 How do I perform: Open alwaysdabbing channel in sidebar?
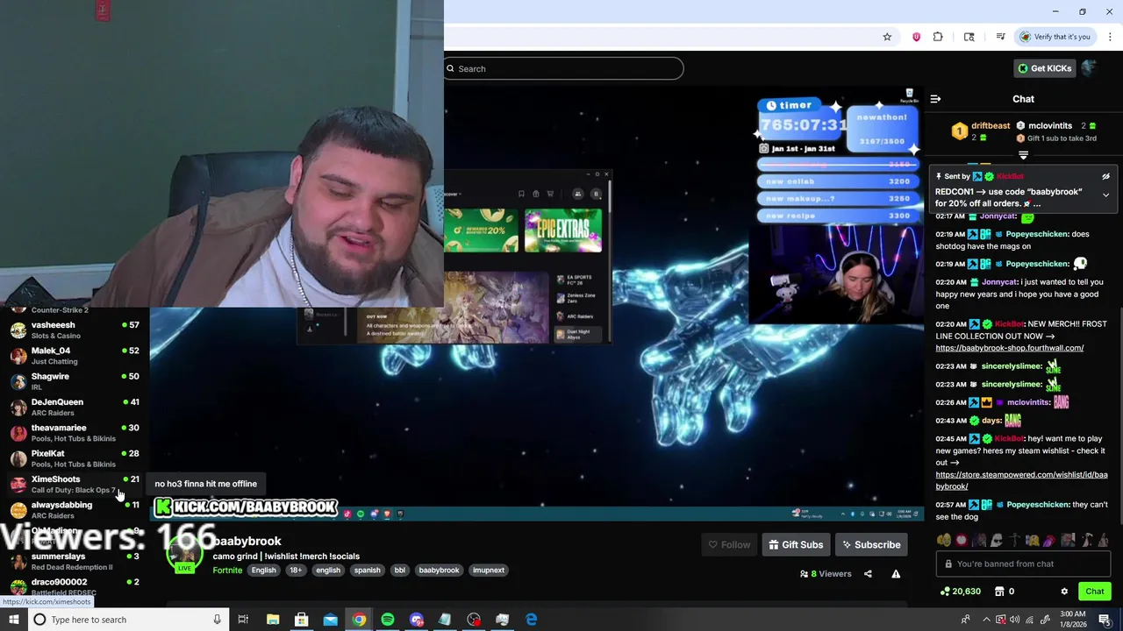point(75,510)
